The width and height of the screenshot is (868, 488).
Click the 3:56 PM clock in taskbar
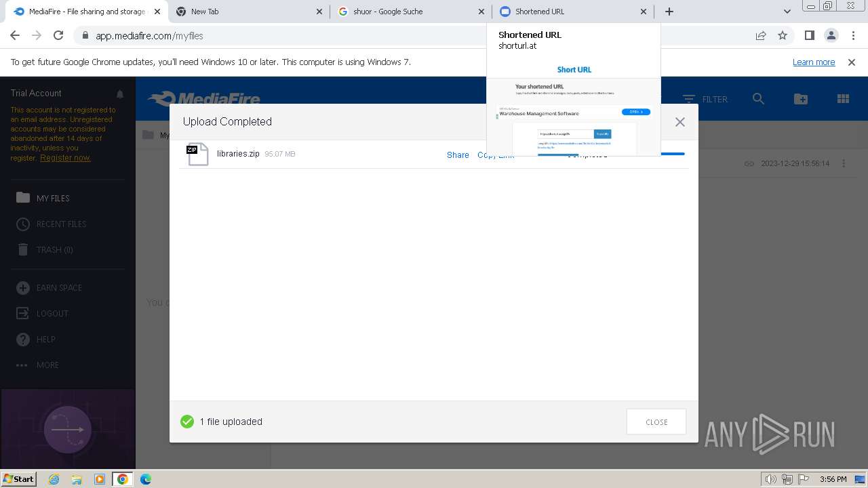coord(833,479)
